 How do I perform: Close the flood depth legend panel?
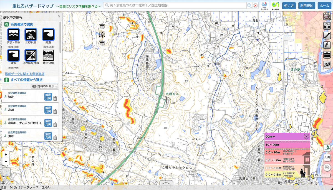(306, 136)
